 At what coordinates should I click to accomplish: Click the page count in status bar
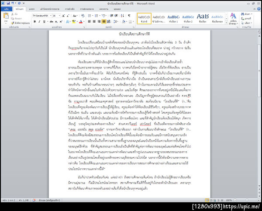(9, 200)
